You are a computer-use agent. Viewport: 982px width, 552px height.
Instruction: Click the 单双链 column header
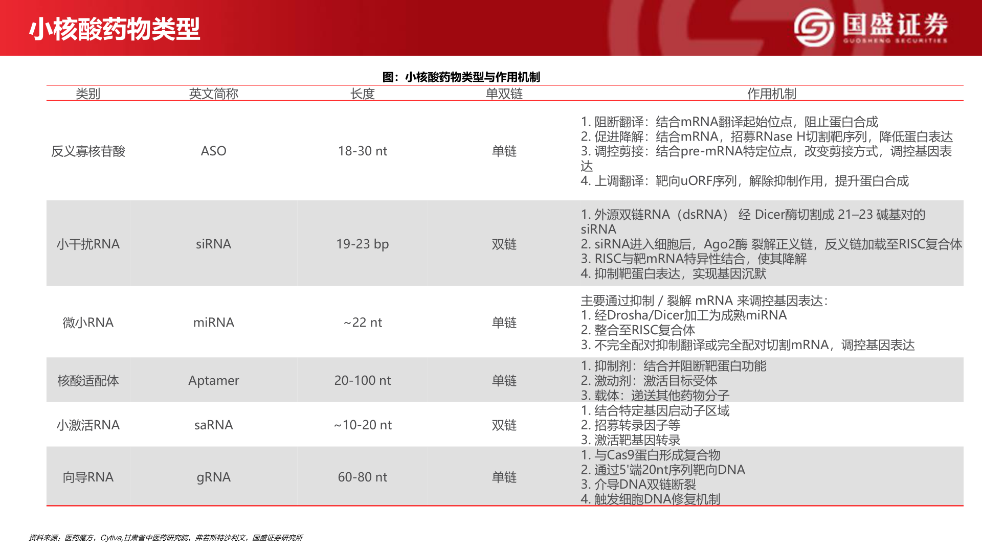coord(504,94)
